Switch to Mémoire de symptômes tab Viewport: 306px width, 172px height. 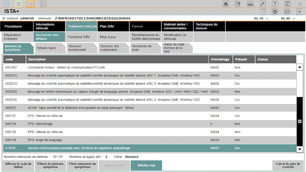point(18,48)
